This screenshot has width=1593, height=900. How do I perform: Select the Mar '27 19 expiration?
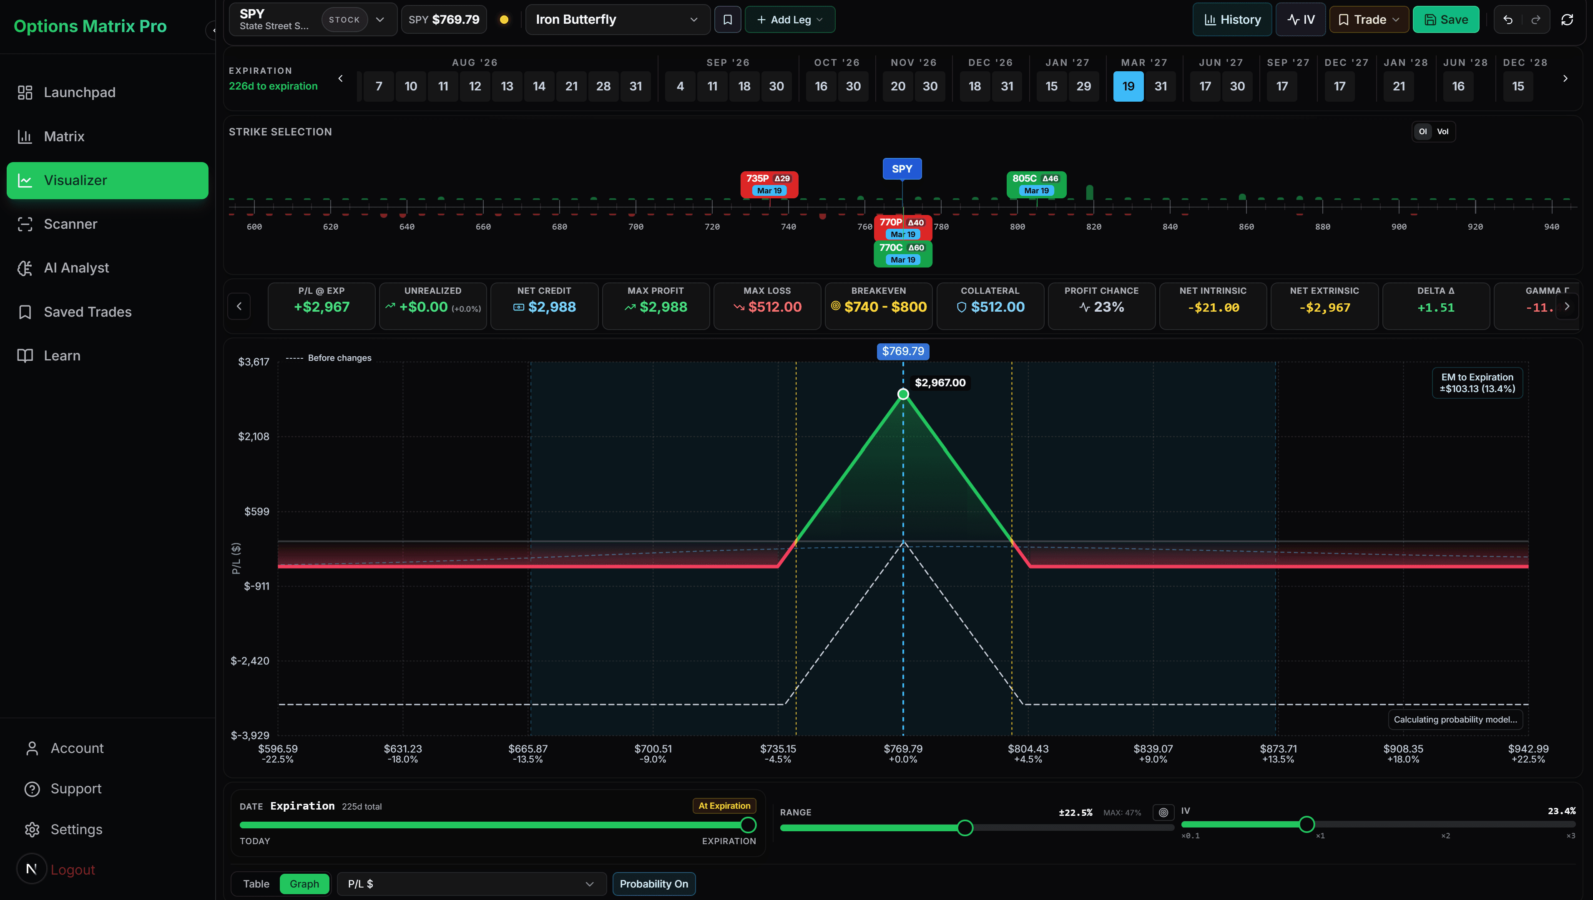[x=1128, y=87]
